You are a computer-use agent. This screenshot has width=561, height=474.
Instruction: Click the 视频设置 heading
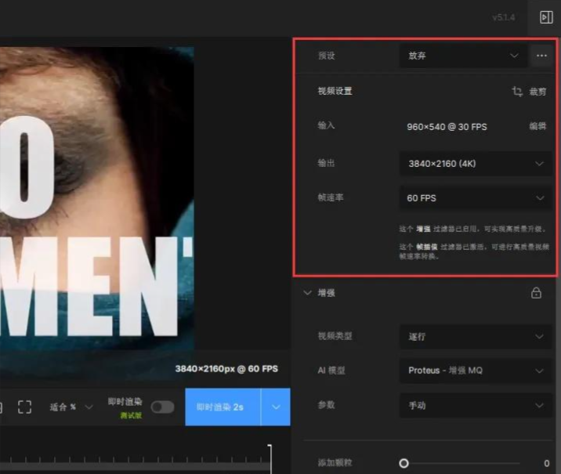click(x=335, y=91)
